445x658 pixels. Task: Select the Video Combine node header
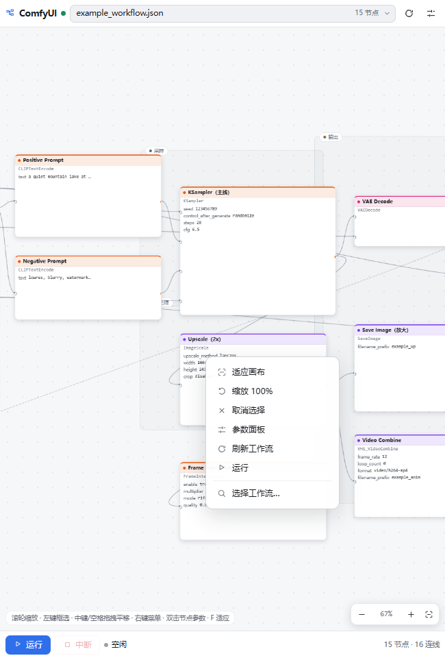click(400, 440)
